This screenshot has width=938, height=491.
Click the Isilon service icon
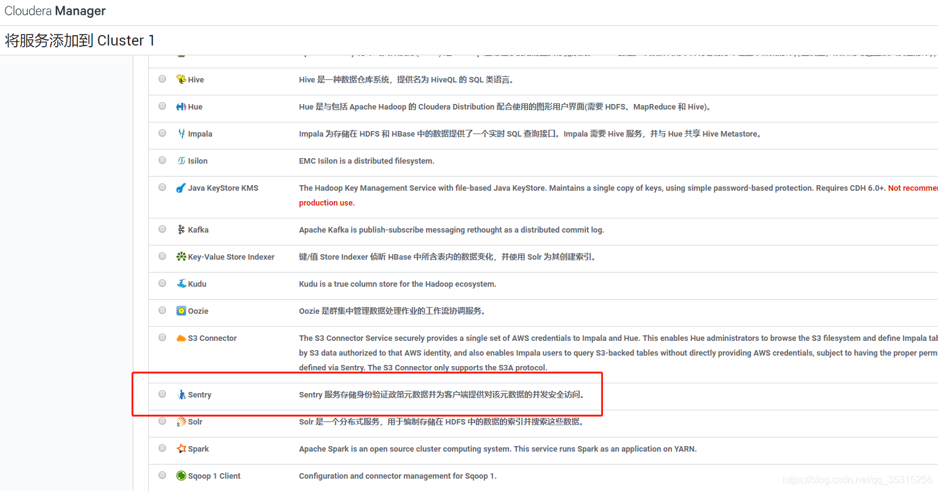[181, 161]
